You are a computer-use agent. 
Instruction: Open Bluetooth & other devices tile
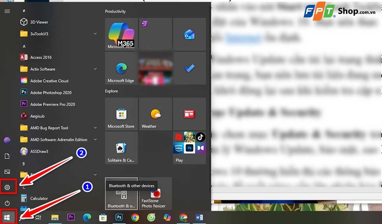pyautogui.click(x=121, y=194)
